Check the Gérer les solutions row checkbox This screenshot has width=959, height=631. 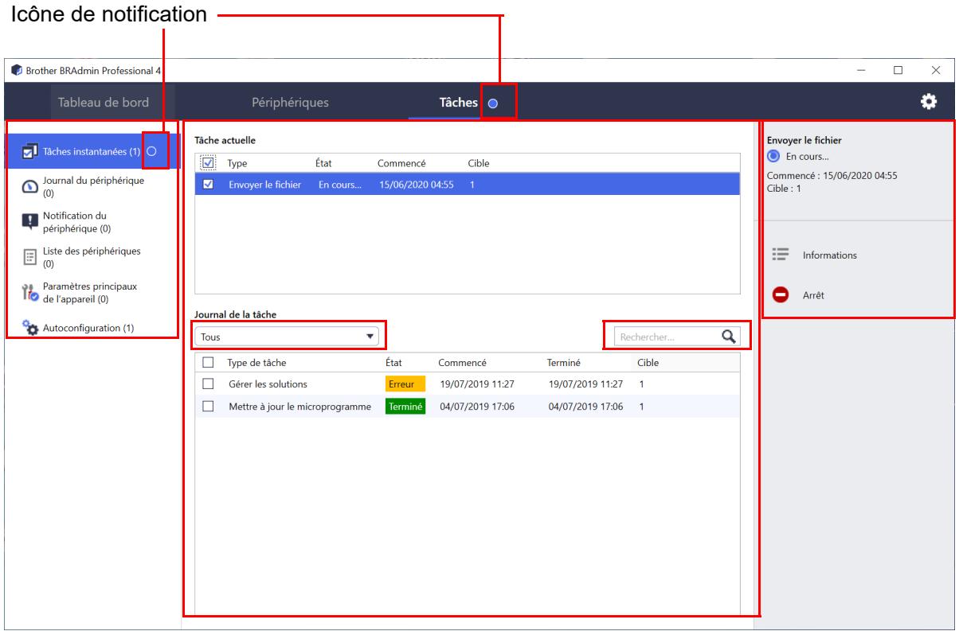(209, 384)
